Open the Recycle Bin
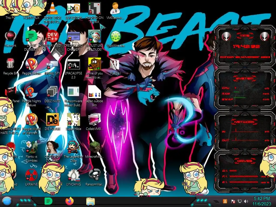This screenshot has width=276, height=207. pyautogui.click(x=11, y=64)
